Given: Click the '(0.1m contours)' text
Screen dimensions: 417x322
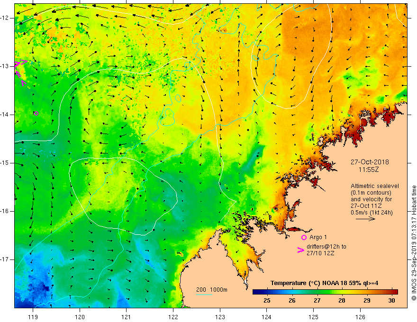Looking at the screenshot, I should pyautogui.click(x=371, y=193).
